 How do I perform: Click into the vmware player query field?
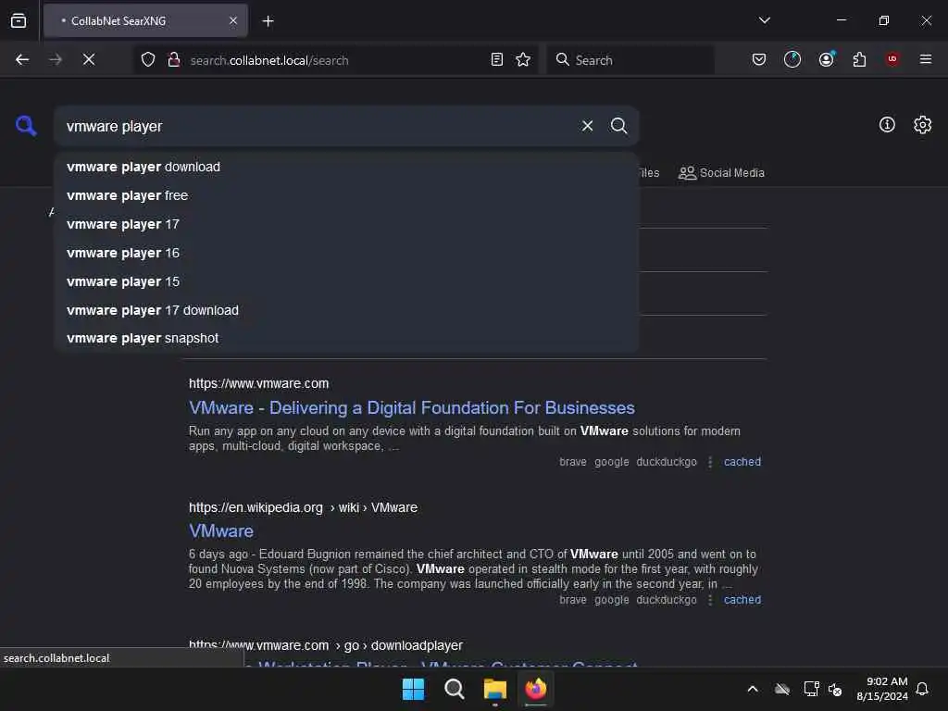(x=315, y=126)
